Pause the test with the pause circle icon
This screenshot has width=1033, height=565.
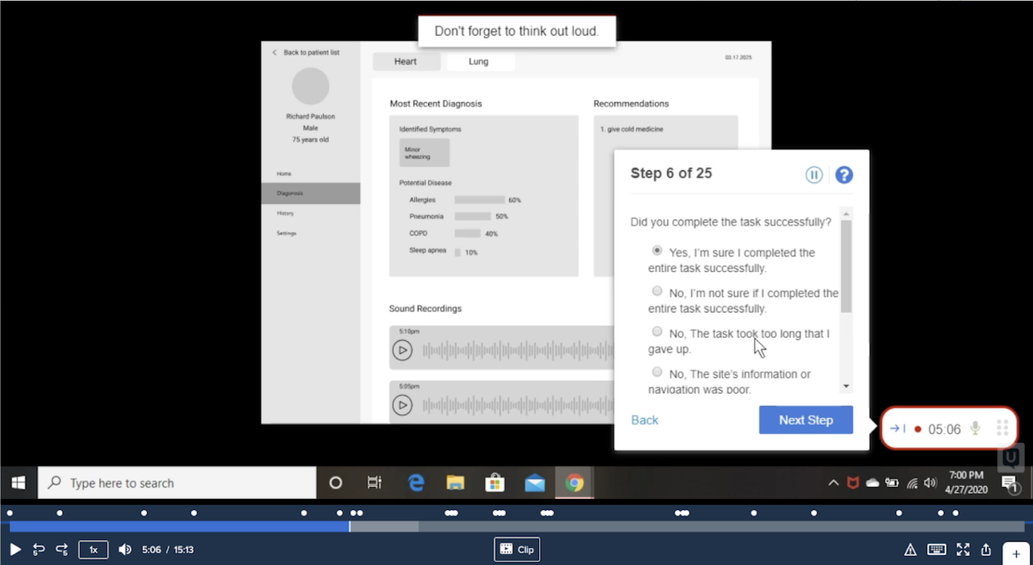point(813,175)
